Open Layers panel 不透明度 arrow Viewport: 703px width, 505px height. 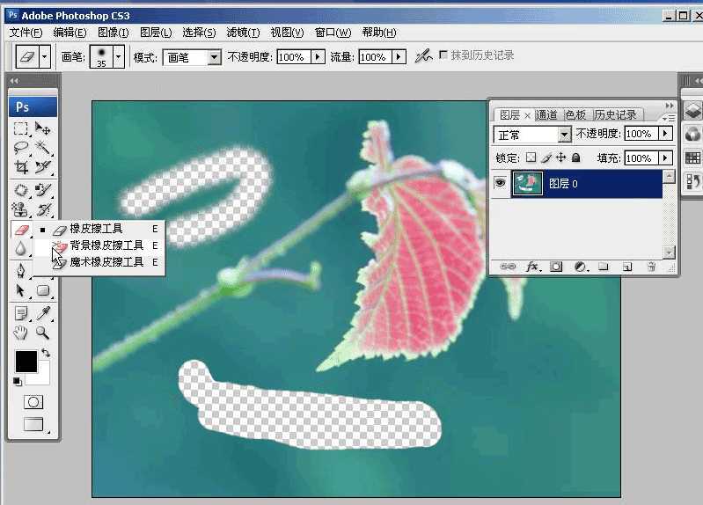[x=665, y=134]
